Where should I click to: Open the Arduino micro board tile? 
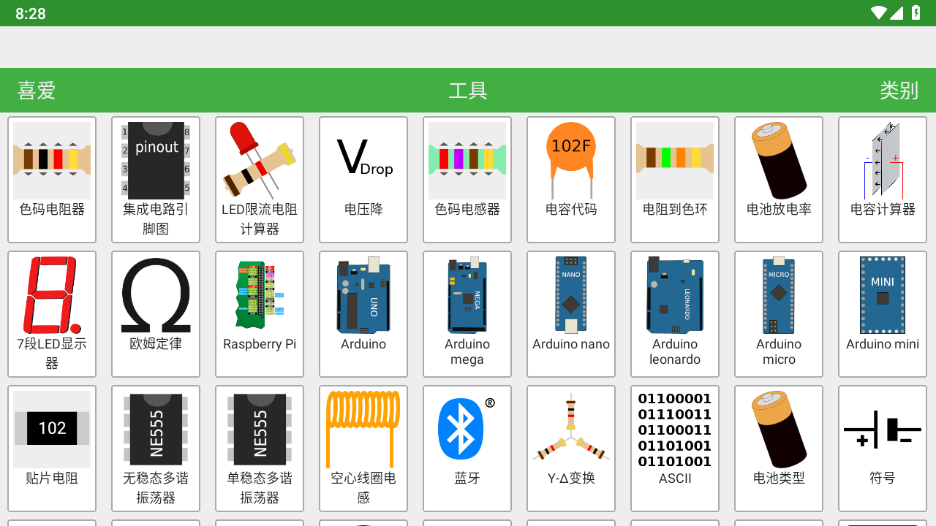coord(779,314)
